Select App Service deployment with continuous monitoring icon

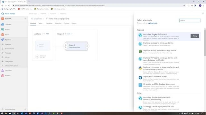(x=140, y=98)
